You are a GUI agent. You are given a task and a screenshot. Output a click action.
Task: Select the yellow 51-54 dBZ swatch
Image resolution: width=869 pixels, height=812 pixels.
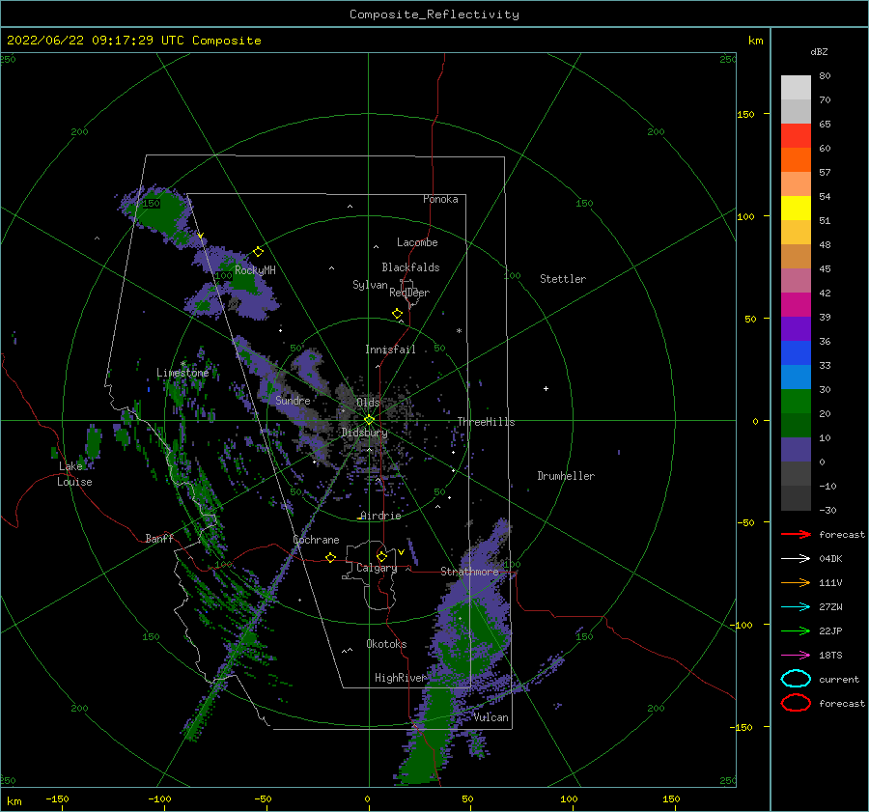(796, 208)
